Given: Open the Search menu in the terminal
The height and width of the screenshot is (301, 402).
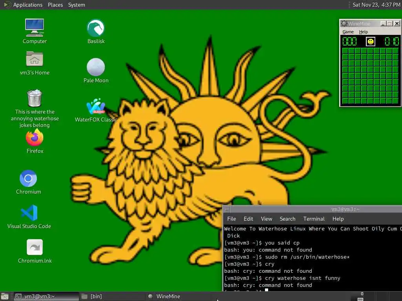Looking at the screenshot, I should coord(287,219).
